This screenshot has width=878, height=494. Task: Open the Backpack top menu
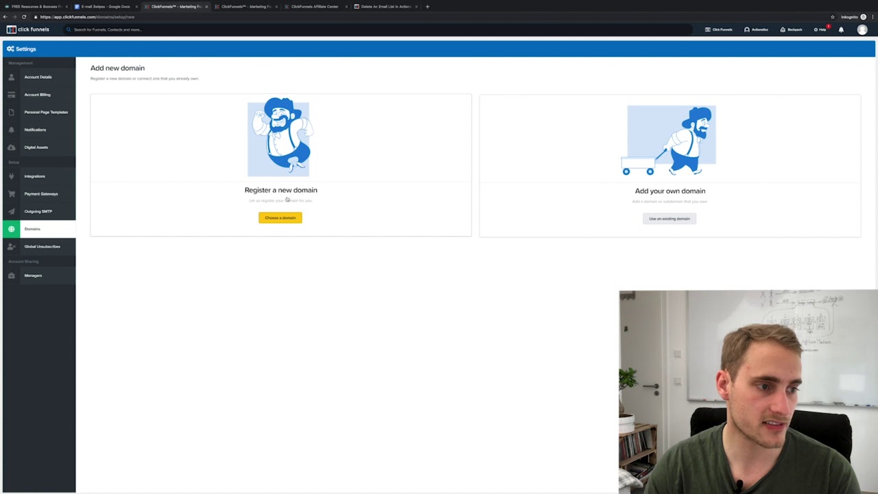(x=791, y=30)
